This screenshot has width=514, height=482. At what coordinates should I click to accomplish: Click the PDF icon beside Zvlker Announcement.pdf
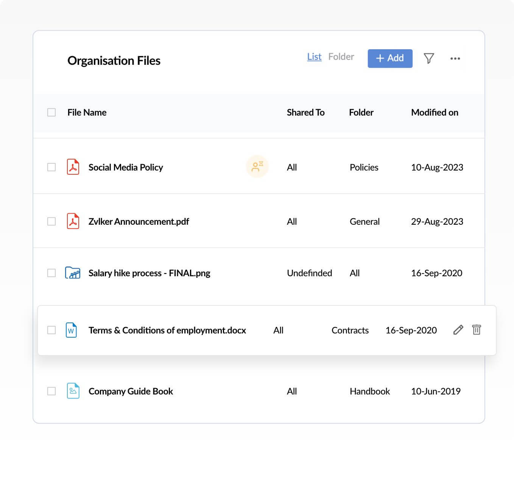pos(73,221)
